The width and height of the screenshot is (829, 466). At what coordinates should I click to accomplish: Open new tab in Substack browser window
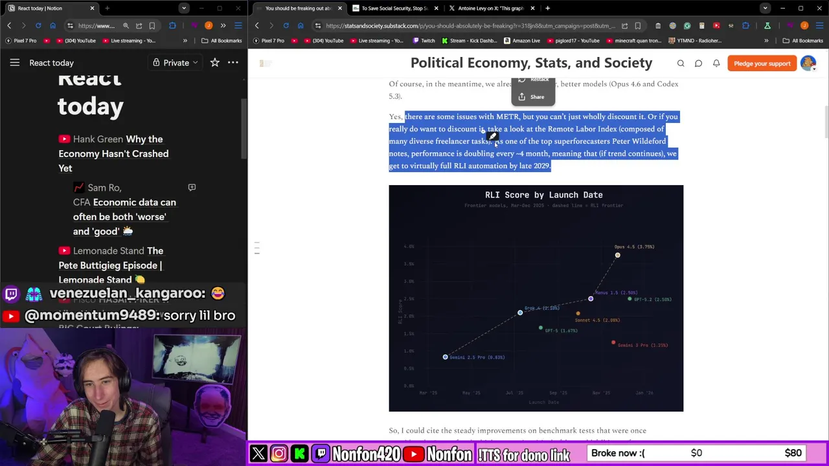pos(548,8)
